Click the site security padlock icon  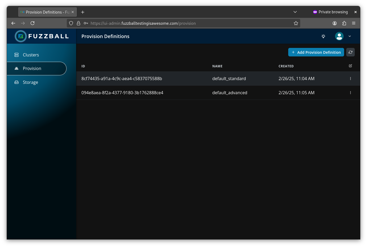[x=79, y=23]
